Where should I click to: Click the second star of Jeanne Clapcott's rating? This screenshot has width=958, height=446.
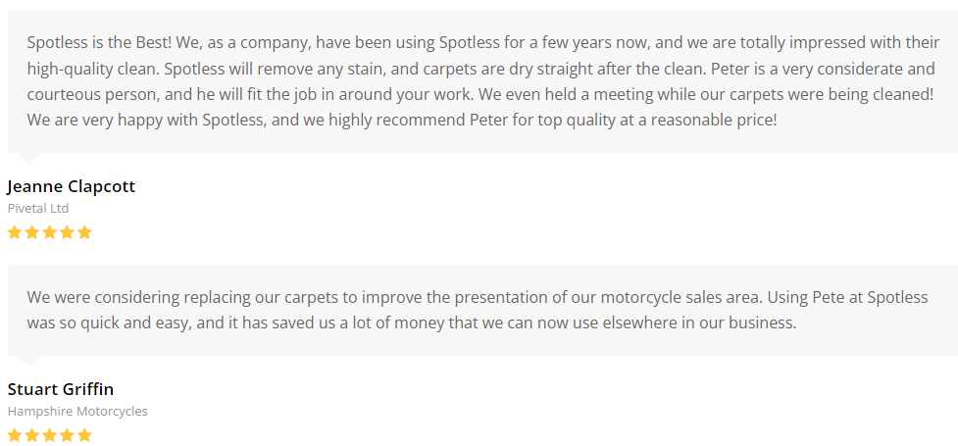tap(31, 232)
